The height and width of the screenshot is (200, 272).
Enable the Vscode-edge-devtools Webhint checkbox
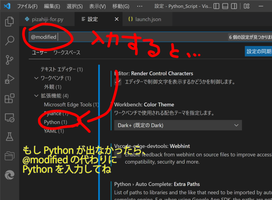[117, 155]
